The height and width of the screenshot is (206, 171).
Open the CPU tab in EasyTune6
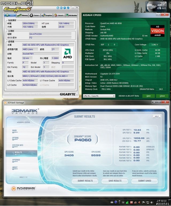pyautogui.click(x=10, y=15)
